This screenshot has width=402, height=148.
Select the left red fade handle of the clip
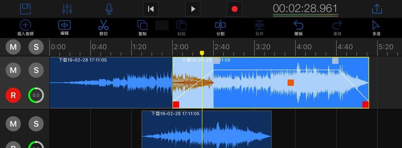point(176,105)
